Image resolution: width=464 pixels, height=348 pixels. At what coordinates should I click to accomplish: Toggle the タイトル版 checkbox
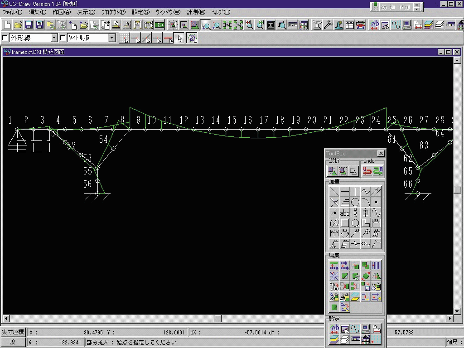pyautogui.click(x=63, y=38)
